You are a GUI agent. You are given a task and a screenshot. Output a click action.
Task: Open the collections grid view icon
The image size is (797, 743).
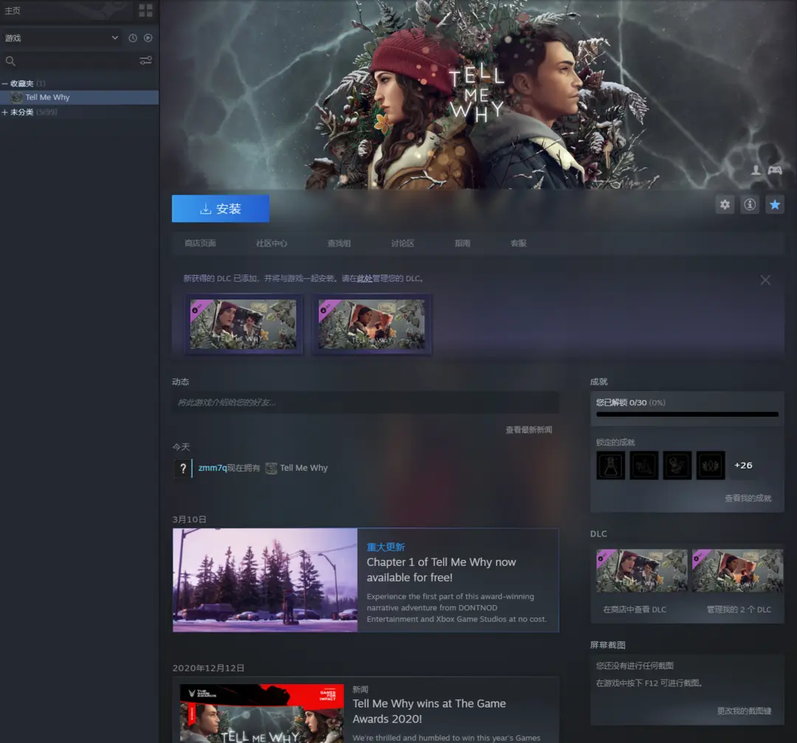[x=145, y=10]
